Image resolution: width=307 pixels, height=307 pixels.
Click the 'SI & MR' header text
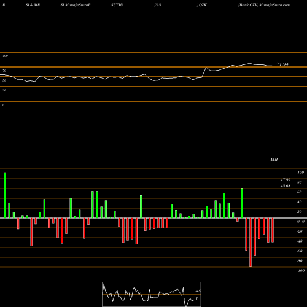coord(33,5)
